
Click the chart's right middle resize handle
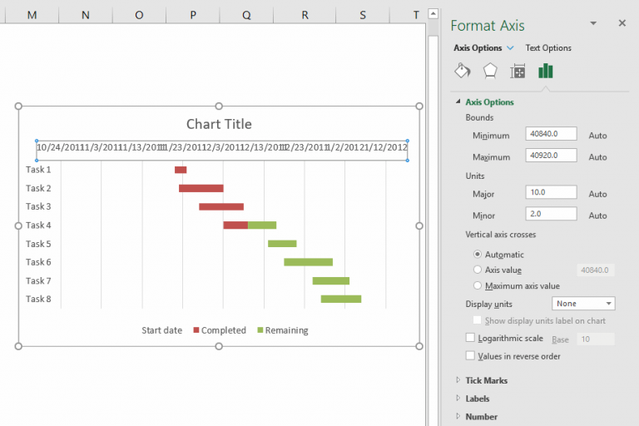point(419,225)
